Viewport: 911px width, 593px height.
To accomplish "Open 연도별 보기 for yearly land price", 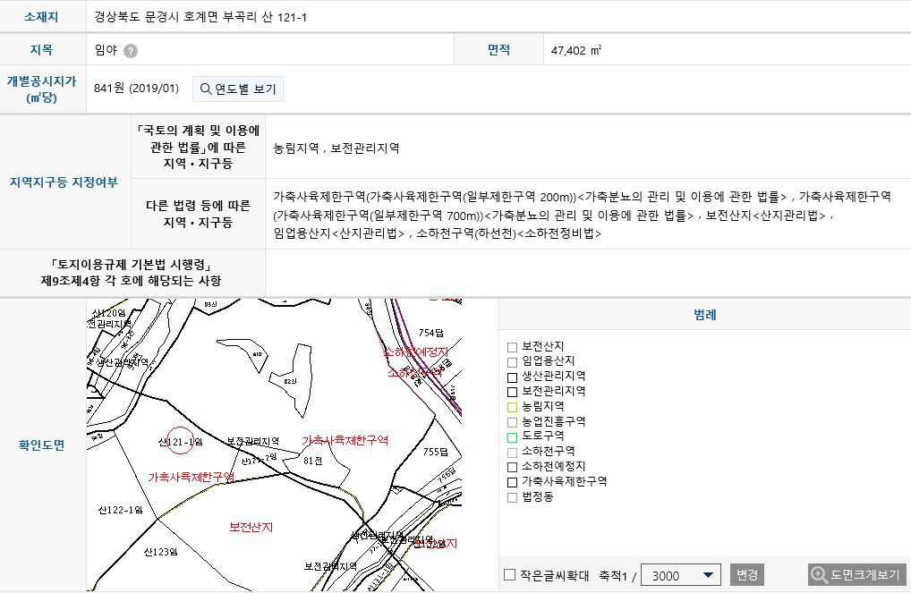I will (x=238, y=89).
